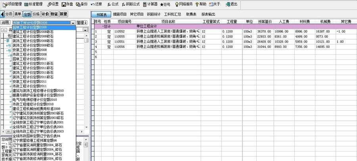Screen dimensions: 357x161
Task: Open the 特征 tab
Action: click(x=54, y=14)
